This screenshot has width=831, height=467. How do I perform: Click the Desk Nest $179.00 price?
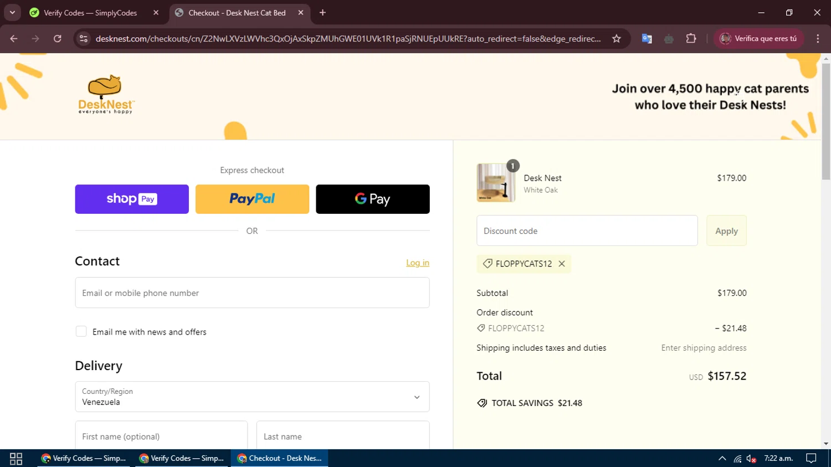click(731, 178)
